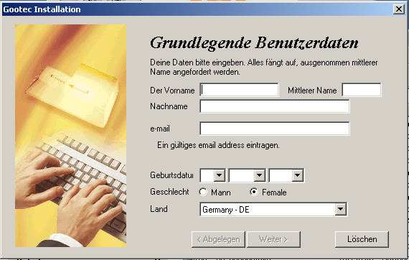
Task: Click the 'Ein gültiges email address eintragen.' hint
Action: [218, 145]
